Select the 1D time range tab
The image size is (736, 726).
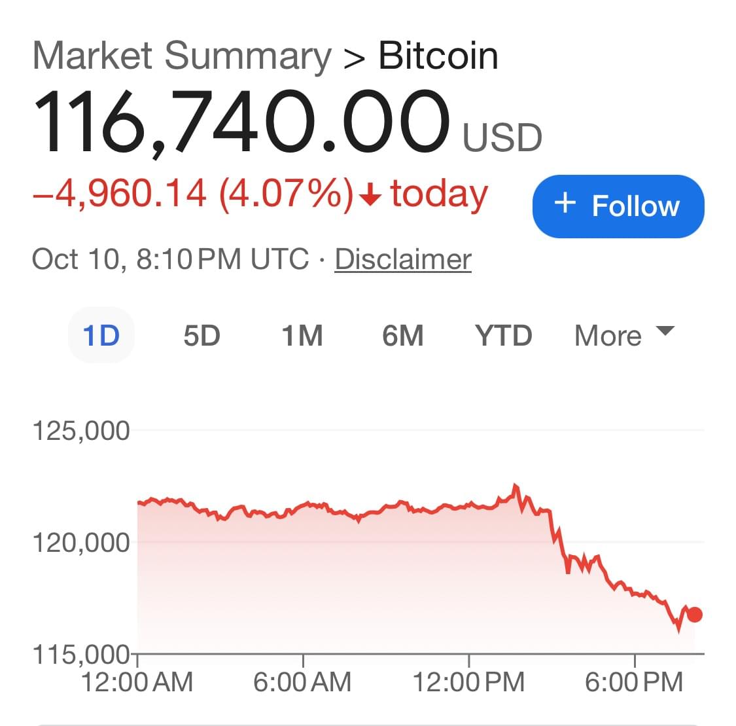coord(101,335)
